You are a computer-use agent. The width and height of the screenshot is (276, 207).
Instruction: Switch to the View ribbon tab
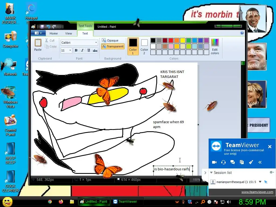(x=68, y=33)
